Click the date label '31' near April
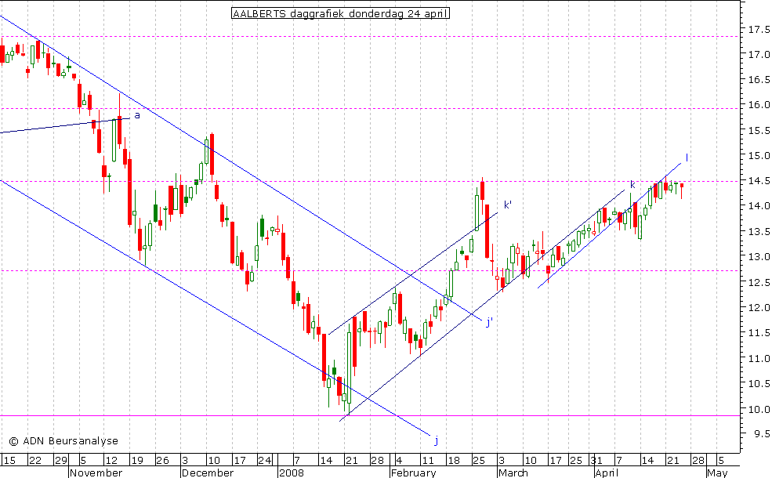772x478 pixels. 597,460
